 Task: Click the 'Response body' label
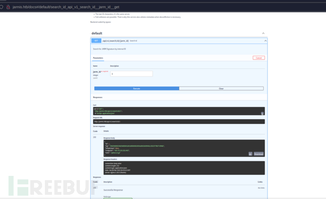[109, 138]
